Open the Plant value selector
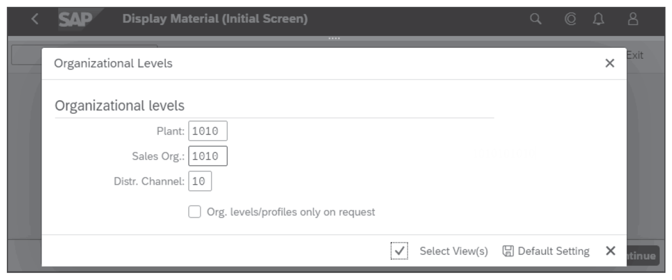Image resolution: width=672 pixels, height=280 pixels. tap(208, 130)
